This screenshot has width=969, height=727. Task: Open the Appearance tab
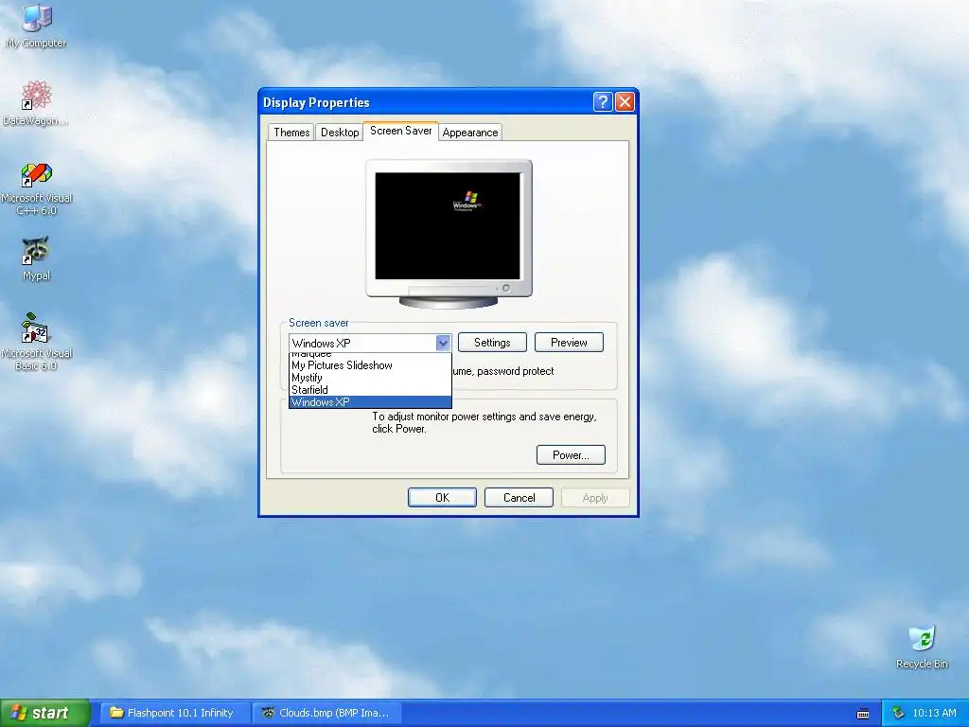pos(469,133)
